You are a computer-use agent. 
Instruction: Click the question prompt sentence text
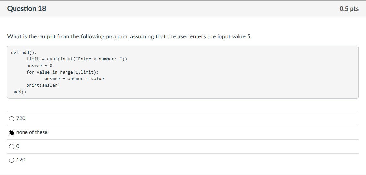[x=129, y=37]
